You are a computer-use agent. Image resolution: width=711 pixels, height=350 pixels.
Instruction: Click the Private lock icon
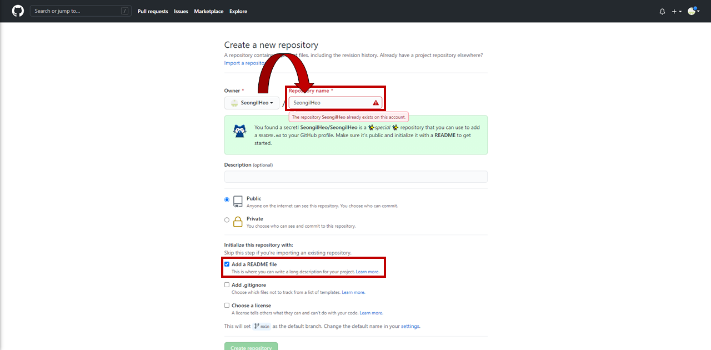[x=238, y=222]
